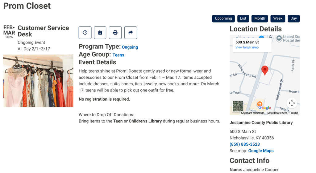Click the share arrow icon button
This screenshot has height=173, width=316.
pyautogui.click(x=131, y=33)
